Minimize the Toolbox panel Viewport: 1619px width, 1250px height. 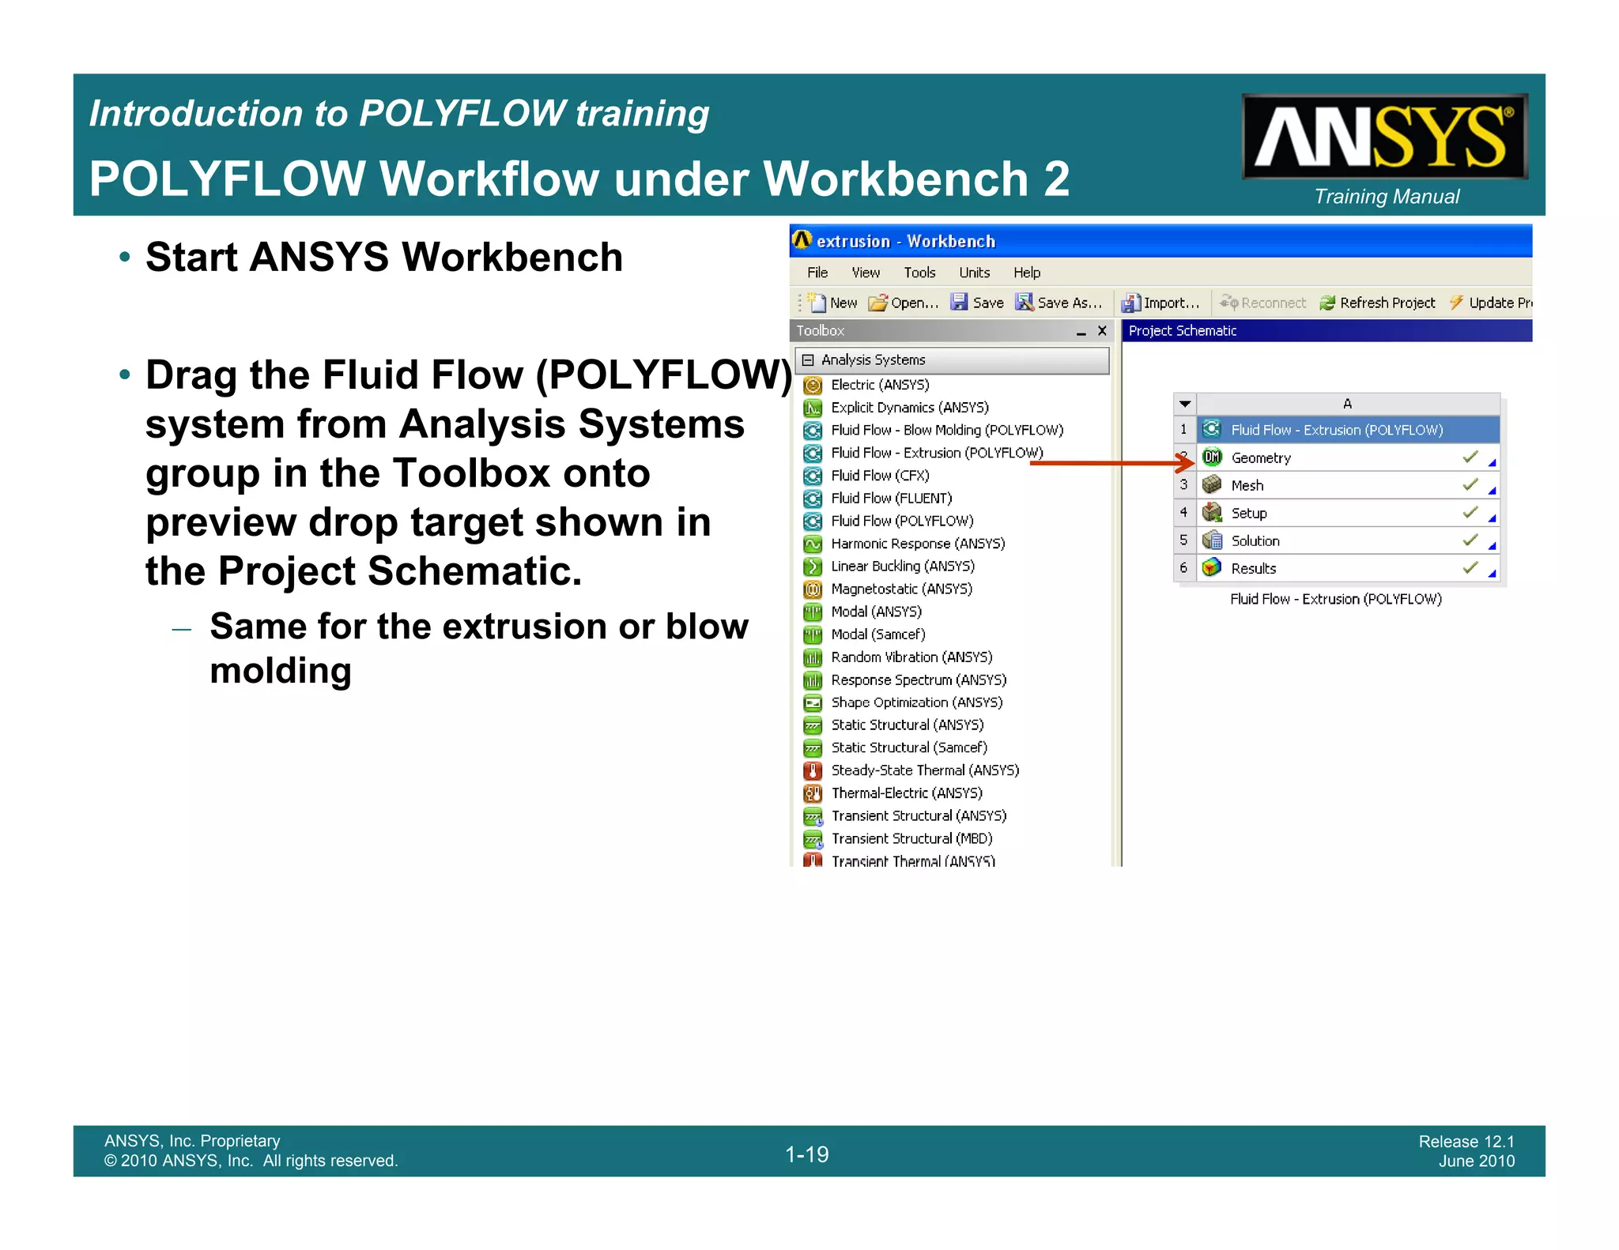pos(1081,332)
